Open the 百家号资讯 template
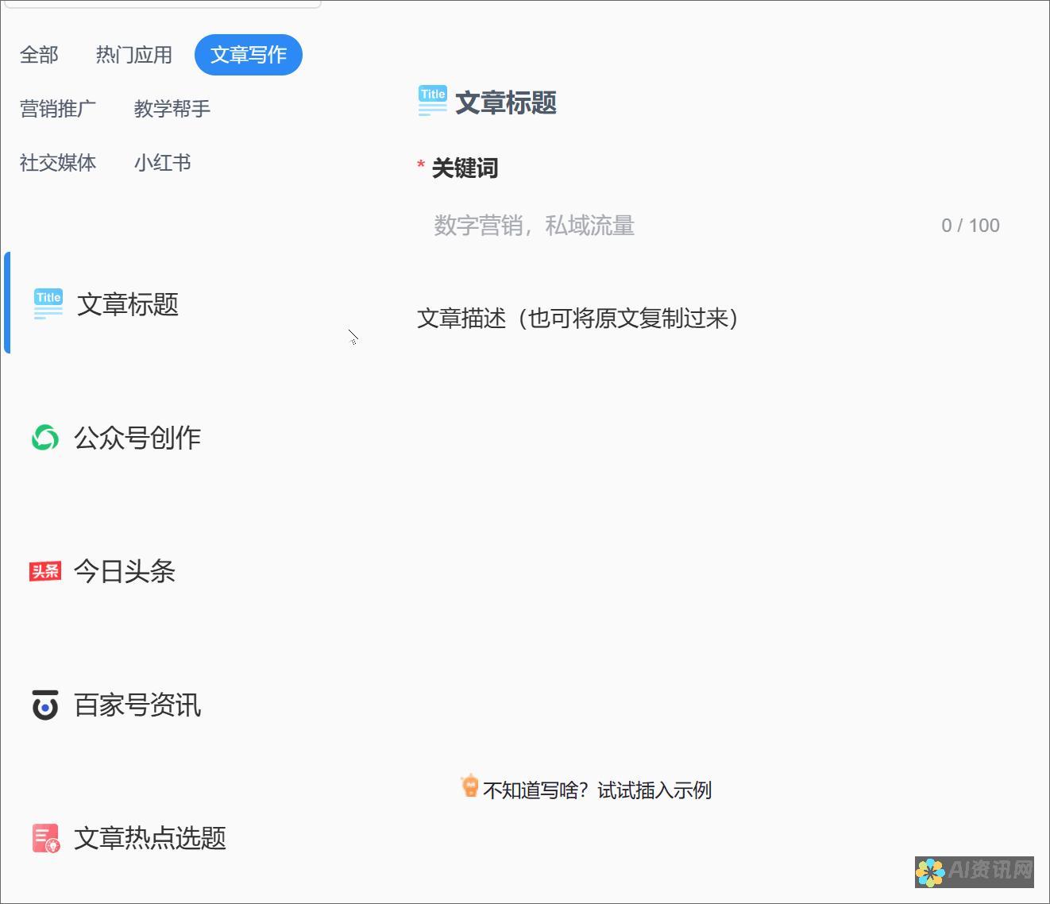 click(137, 705)
